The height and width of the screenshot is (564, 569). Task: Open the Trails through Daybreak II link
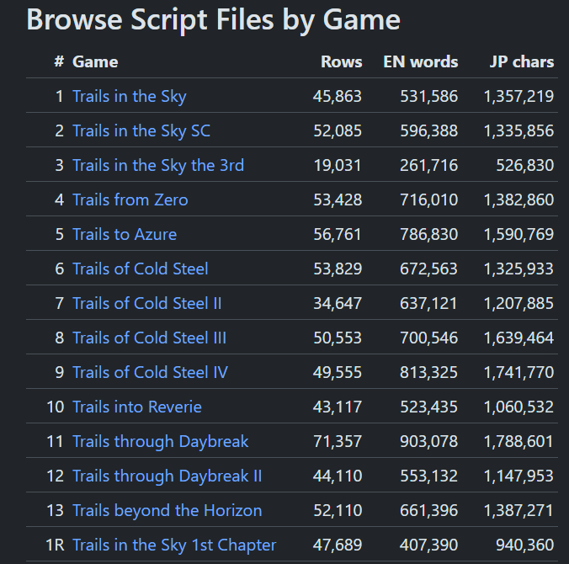point(167,476)
